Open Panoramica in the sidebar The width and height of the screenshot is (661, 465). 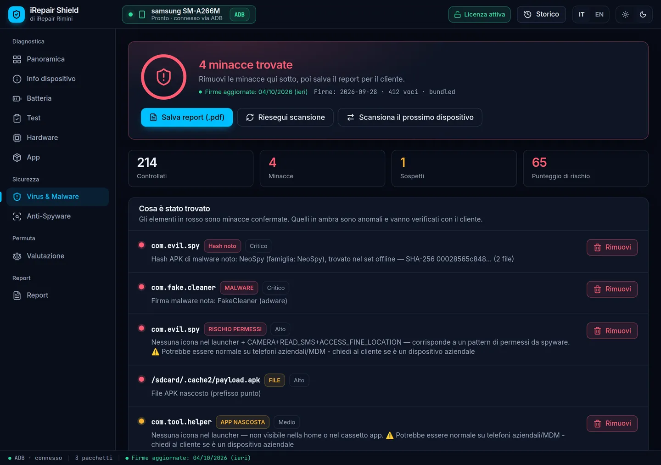coord(57,59)
